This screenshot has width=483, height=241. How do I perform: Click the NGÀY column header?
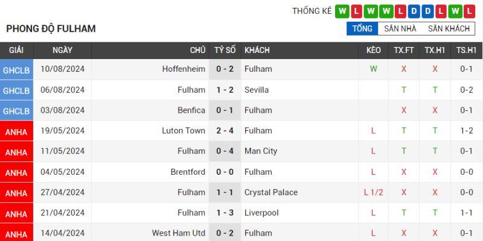click(x=62, y=50)
